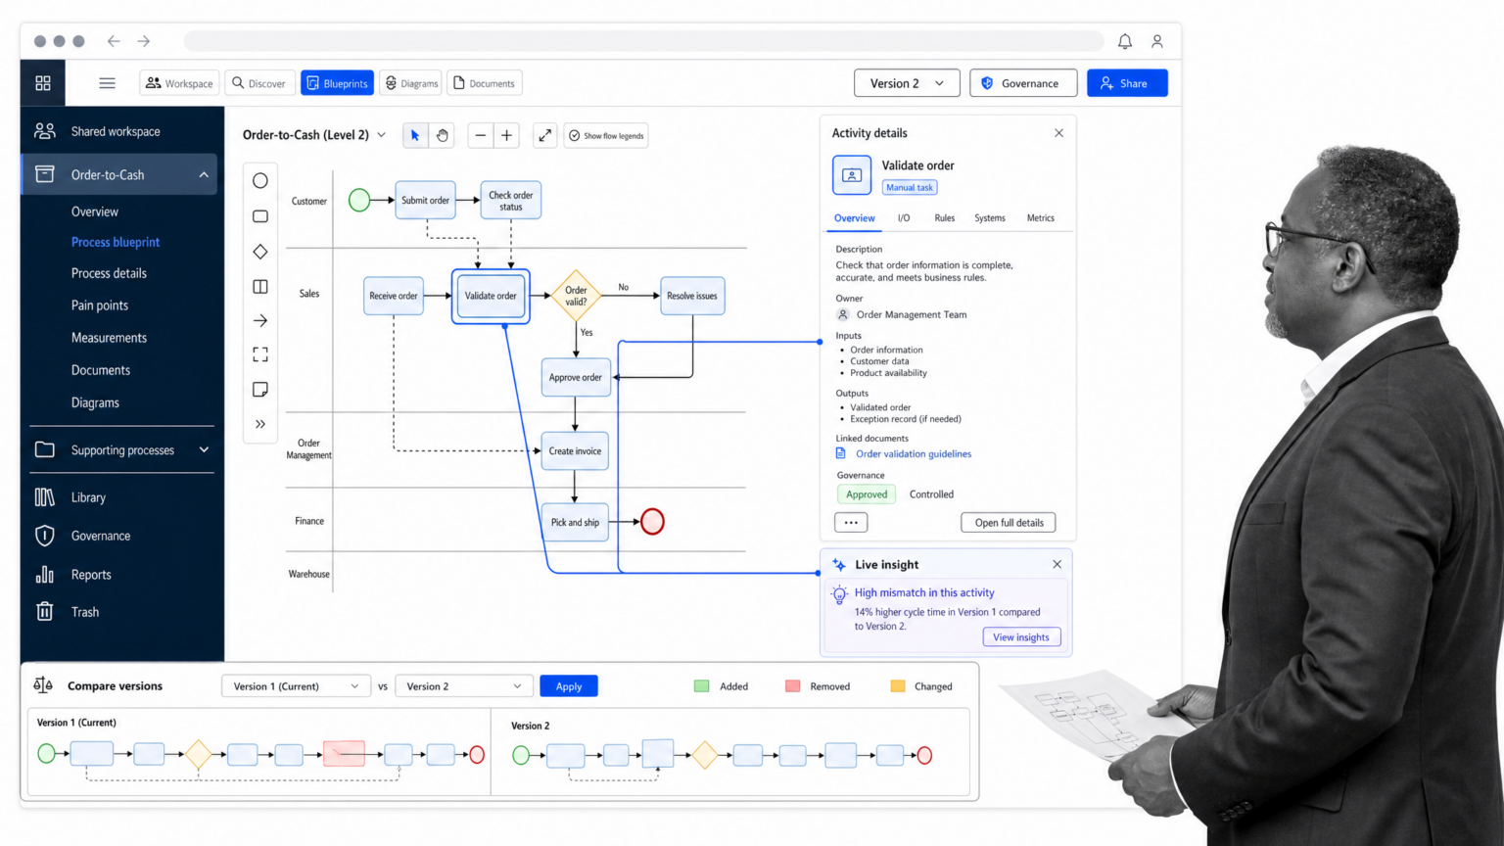The width and height of the screenshot is (1504, 846).
Task: Expand Supporting processes in sidebar
Action: tap(204, 450)
